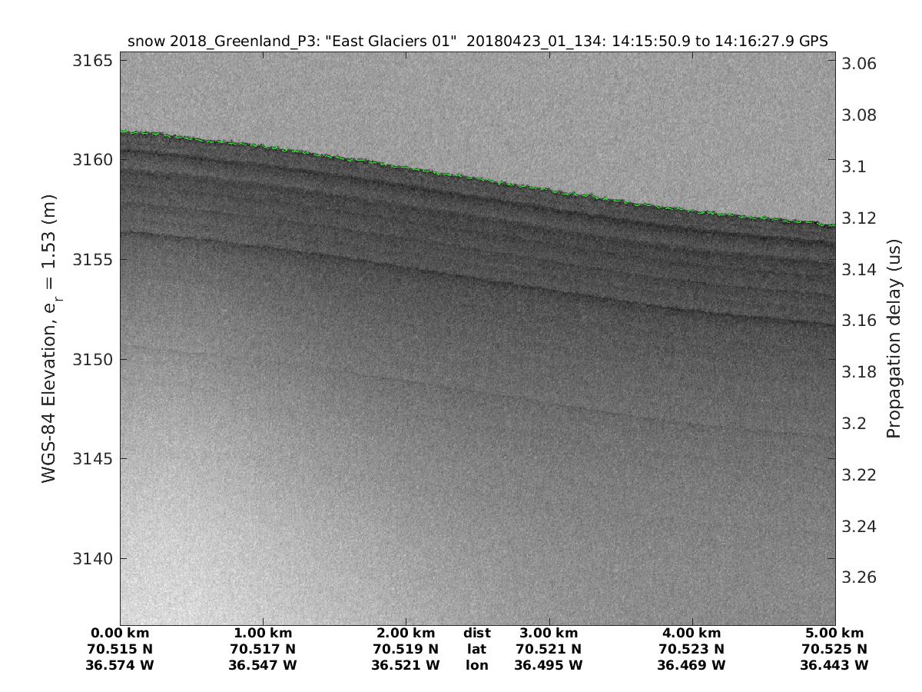Click the 70.521 N latitude label

click(x=549, y=649)
